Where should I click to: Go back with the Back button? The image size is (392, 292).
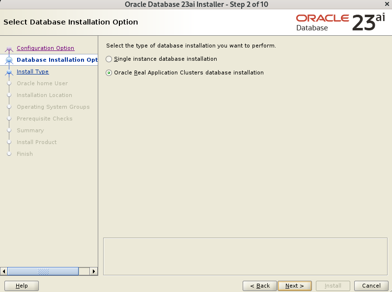260,286
